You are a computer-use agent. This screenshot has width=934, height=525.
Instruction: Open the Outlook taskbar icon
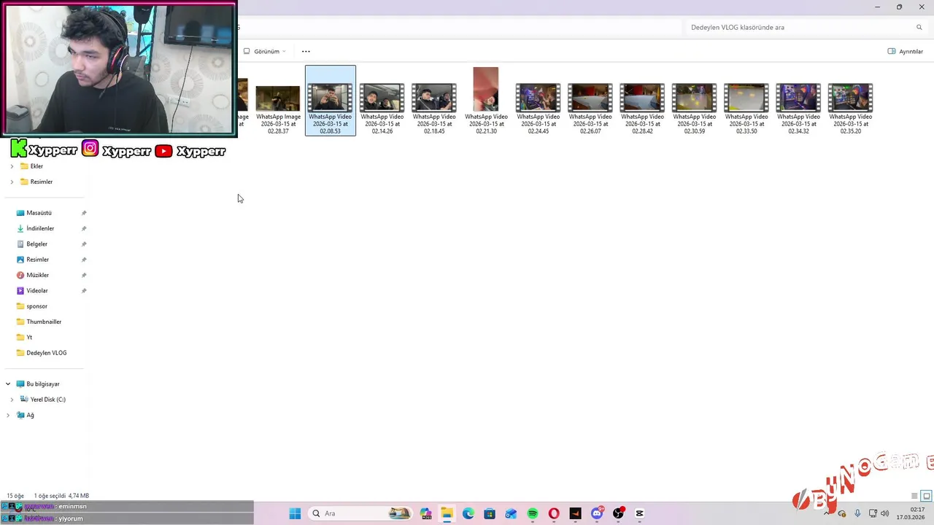pyautogui.click(x=512, y=513)
